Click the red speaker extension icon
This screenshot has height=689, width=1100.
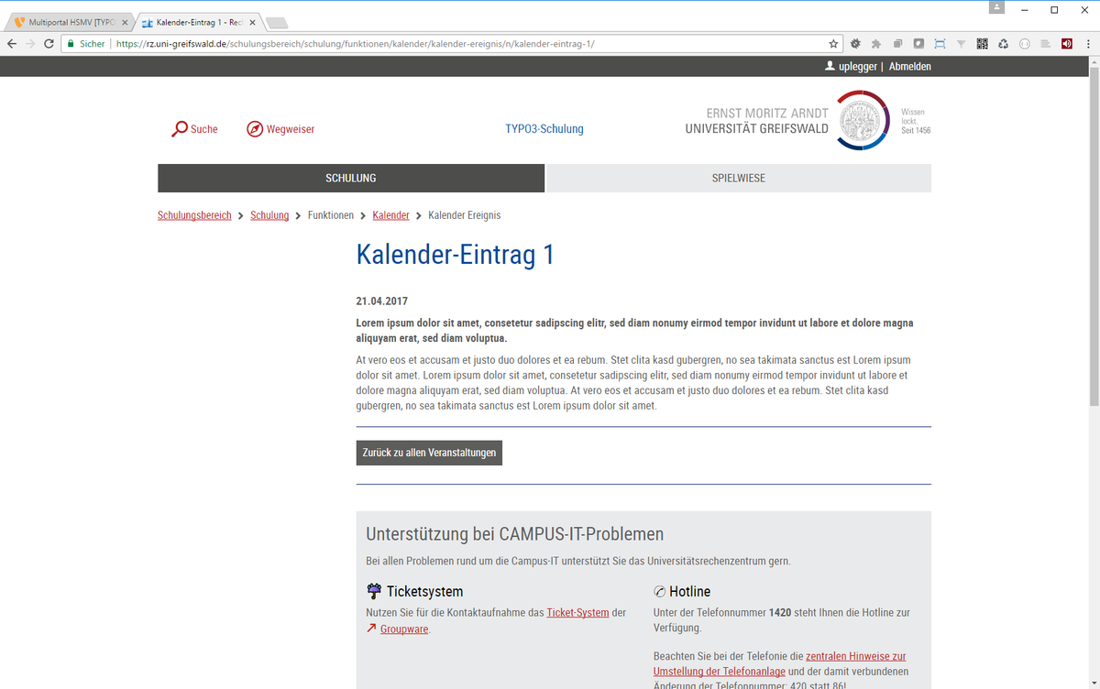point(1067,43)
